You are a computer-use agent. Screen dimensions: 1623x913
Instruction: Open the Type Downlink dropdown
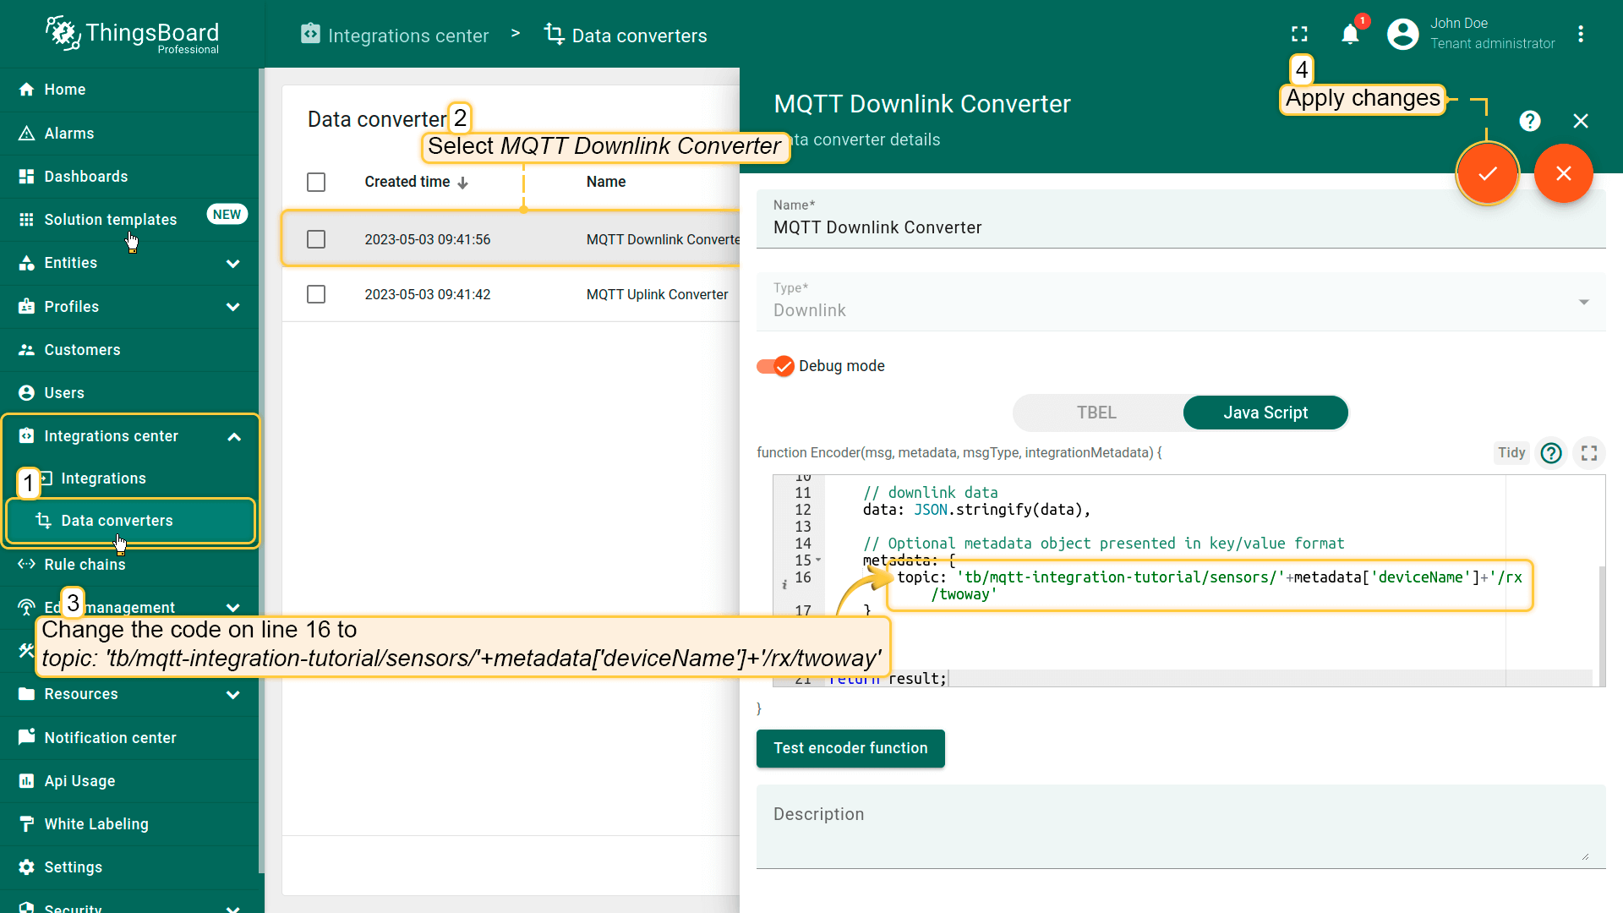[x=1180, y=303]
